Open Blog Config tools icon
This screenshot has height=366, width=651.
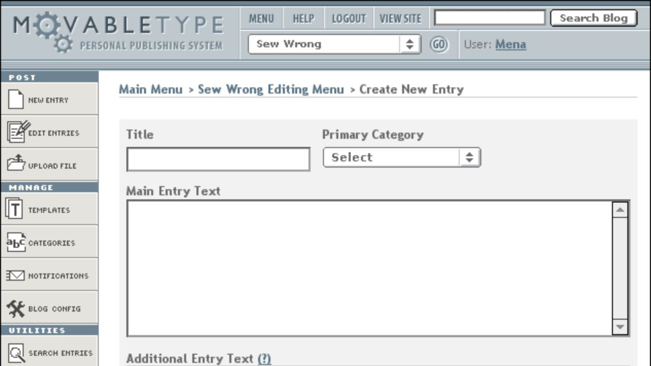point(15,308)
